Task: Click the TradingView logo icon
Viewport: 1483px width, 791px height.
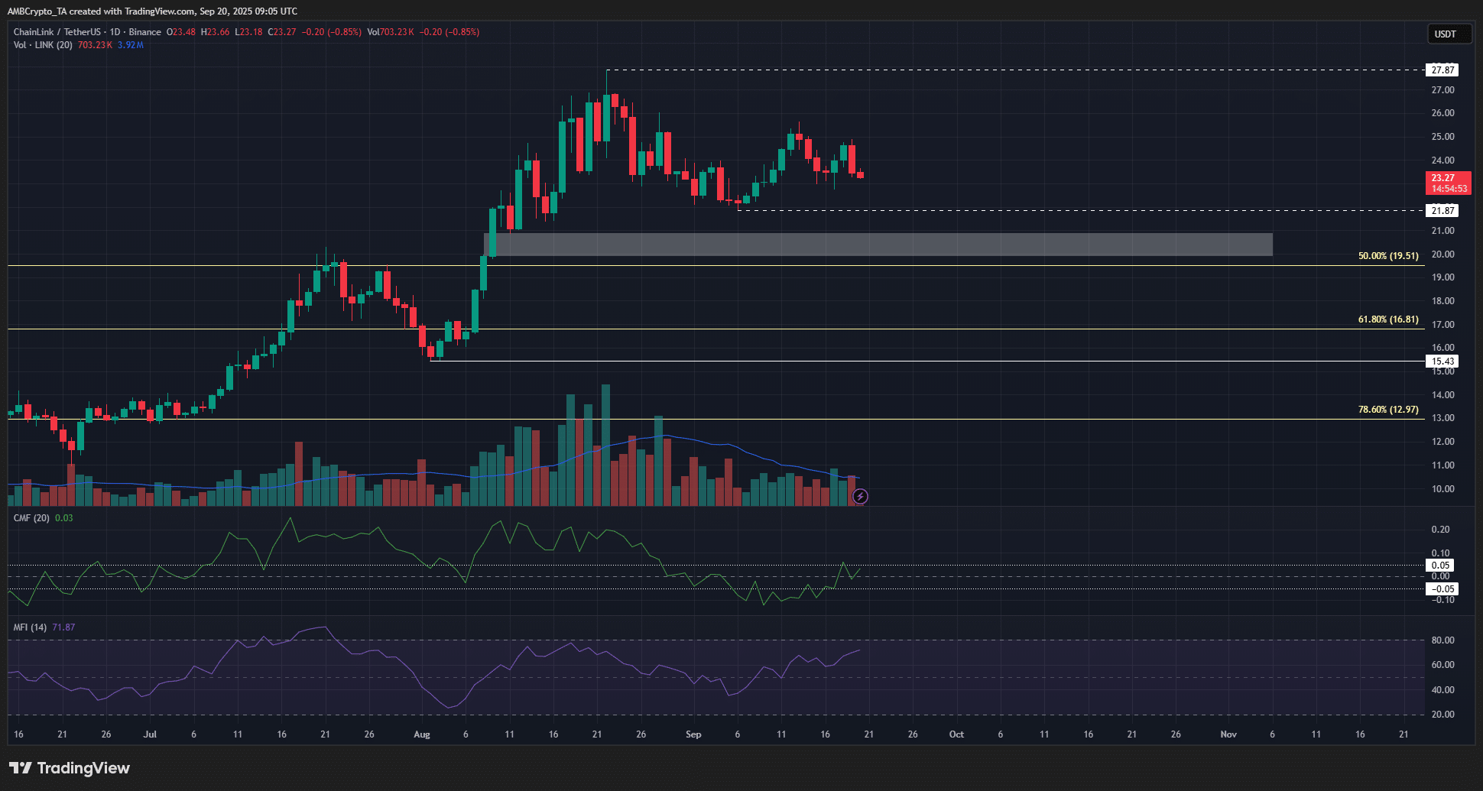Action: coord(21,768)
